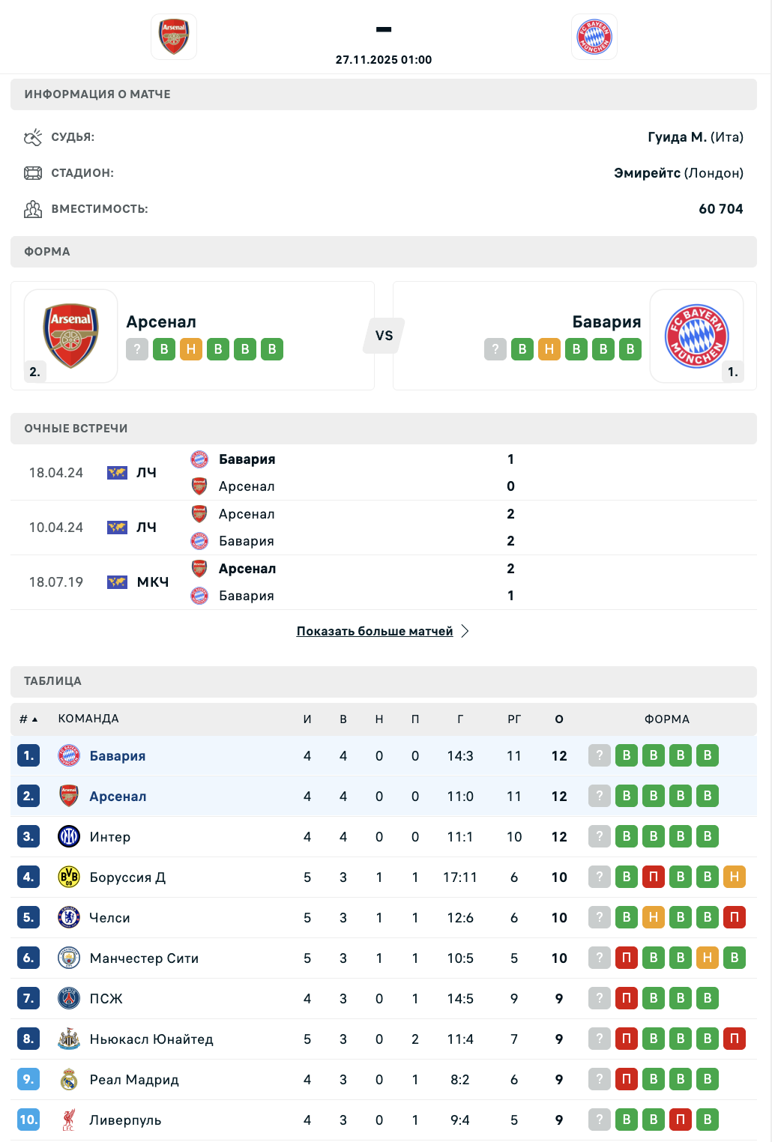
Task: Click Chelsea club icon in table
Action: (69, 917)
